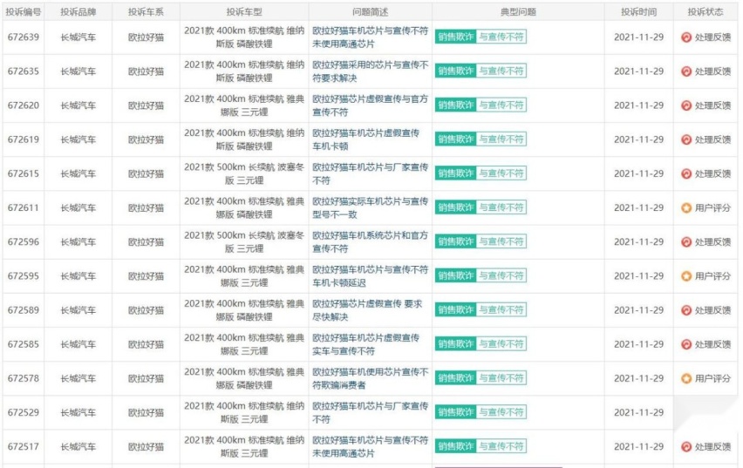Open complaint summary of row 672639
The height and width of the screenshot is (468, 743).
tap(370, 37)
